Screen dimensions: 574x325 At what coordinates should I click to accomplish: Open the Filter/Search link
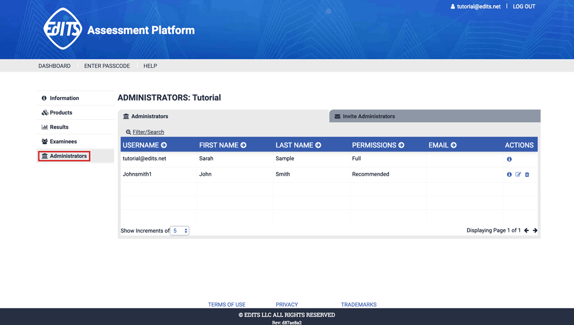148,132
